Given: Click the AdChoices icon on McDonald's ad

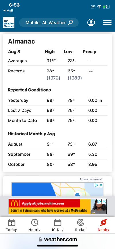Looking at the screenshot, I should (99, 202).
